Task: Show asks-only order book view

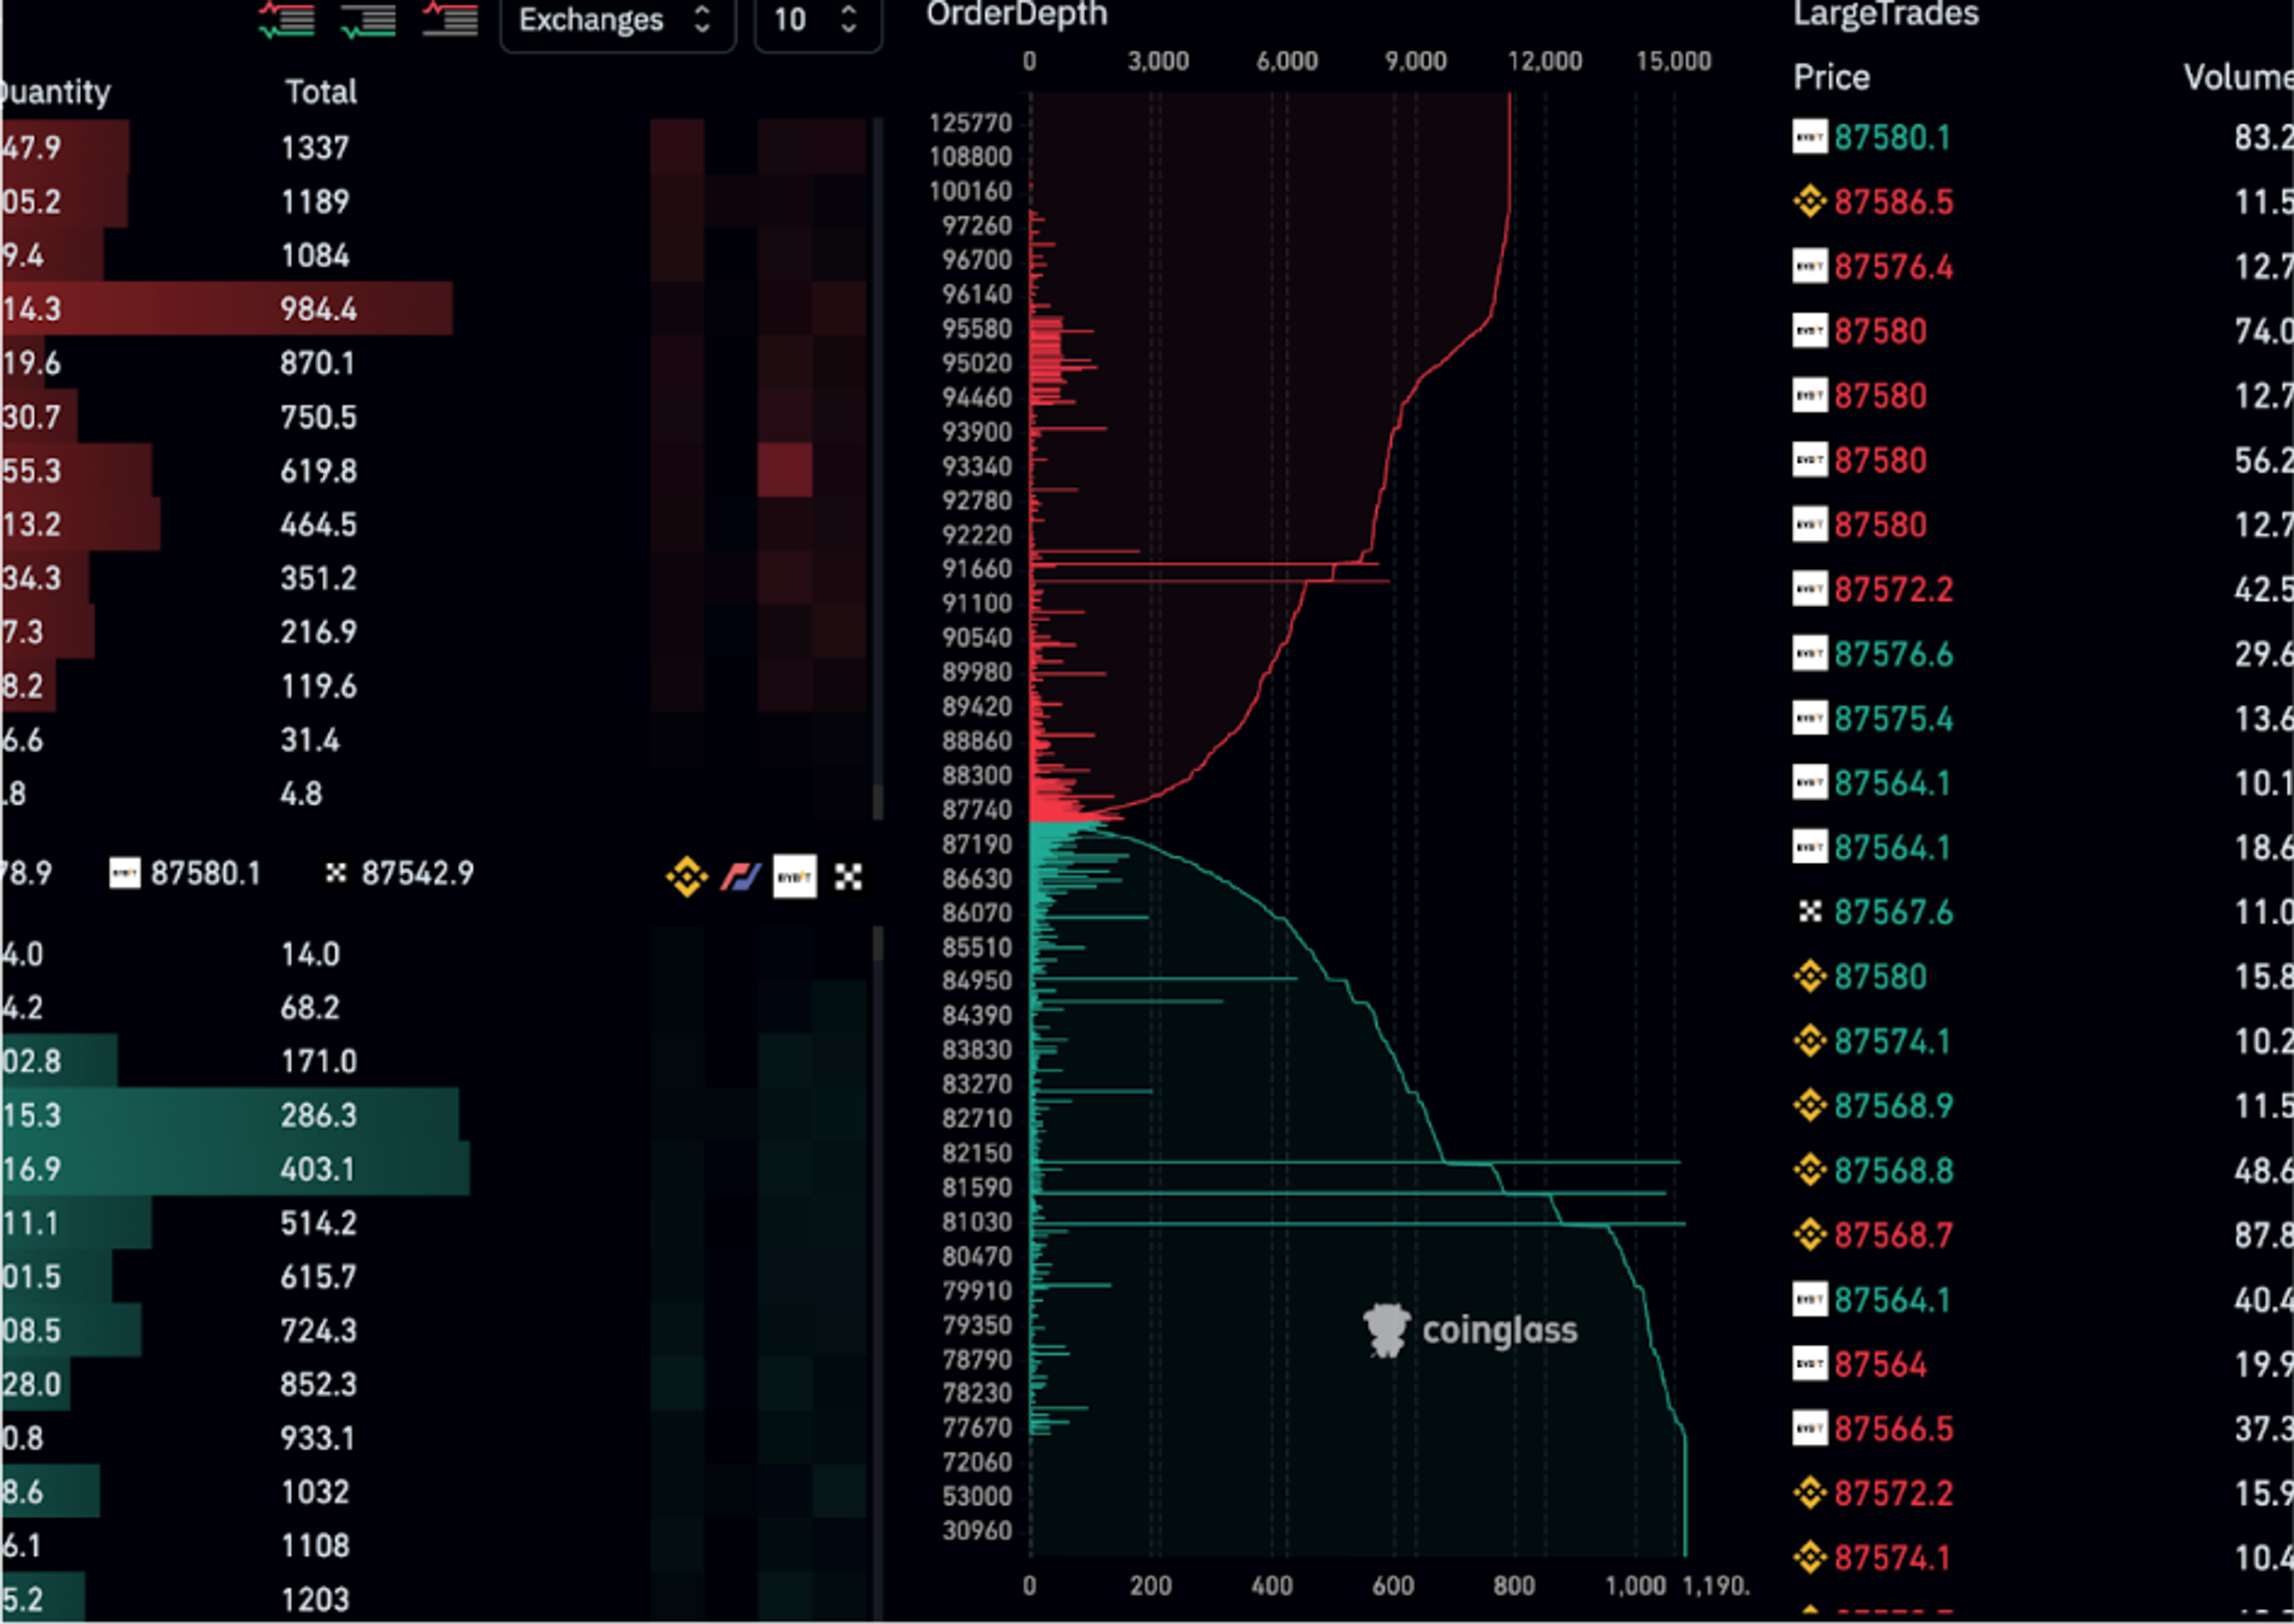Action: point(449,19)
